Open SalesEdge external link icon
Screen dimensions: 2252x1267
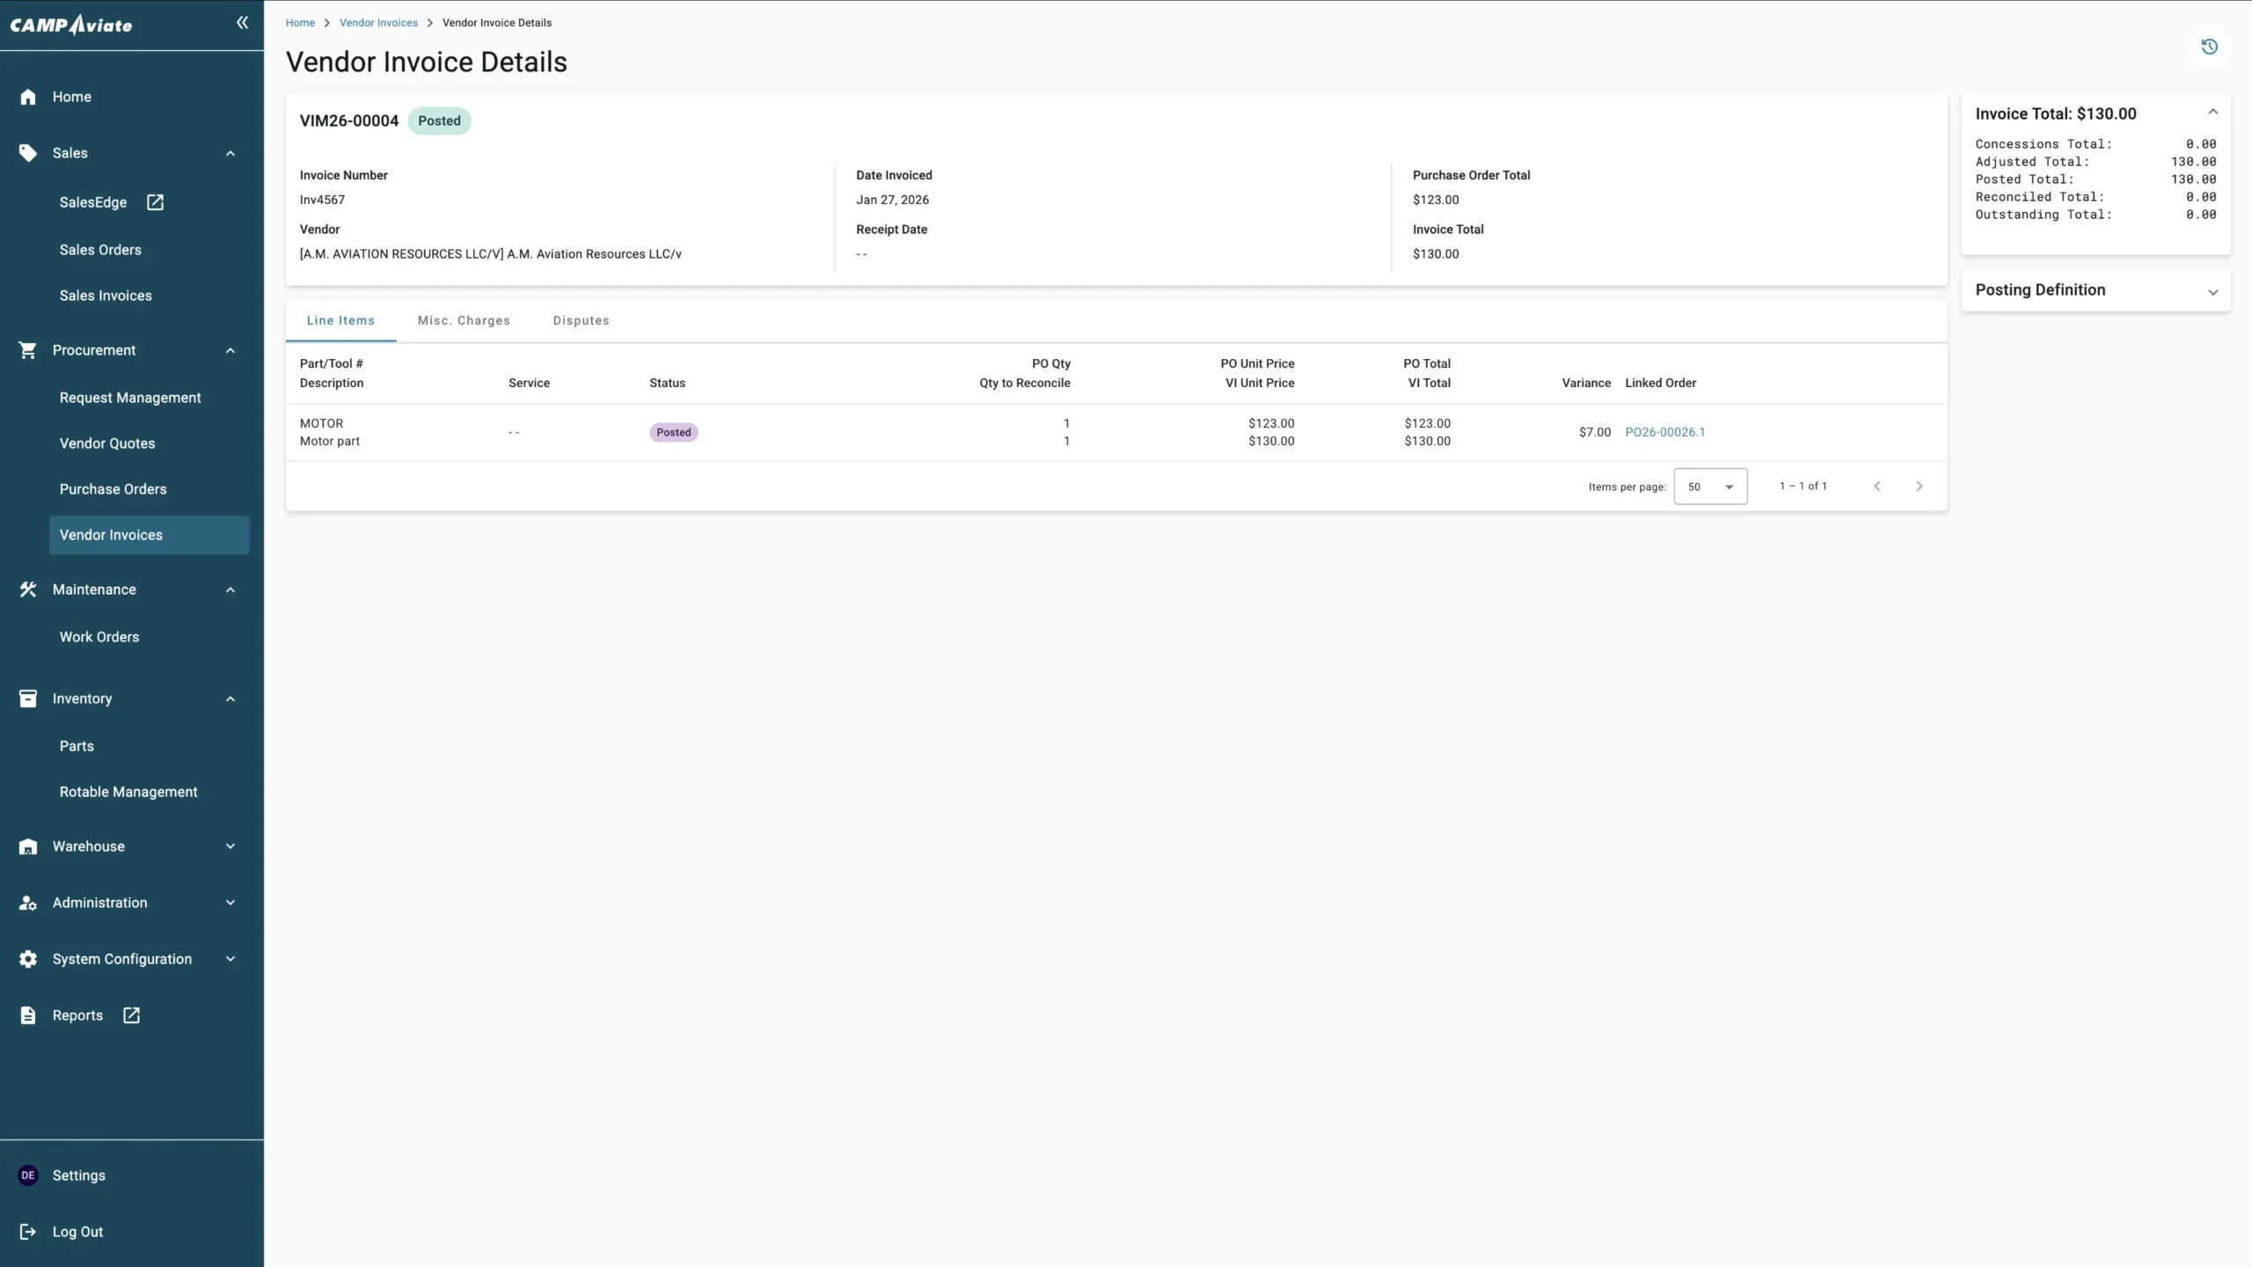pyautogui.click(x=155, y=202)
